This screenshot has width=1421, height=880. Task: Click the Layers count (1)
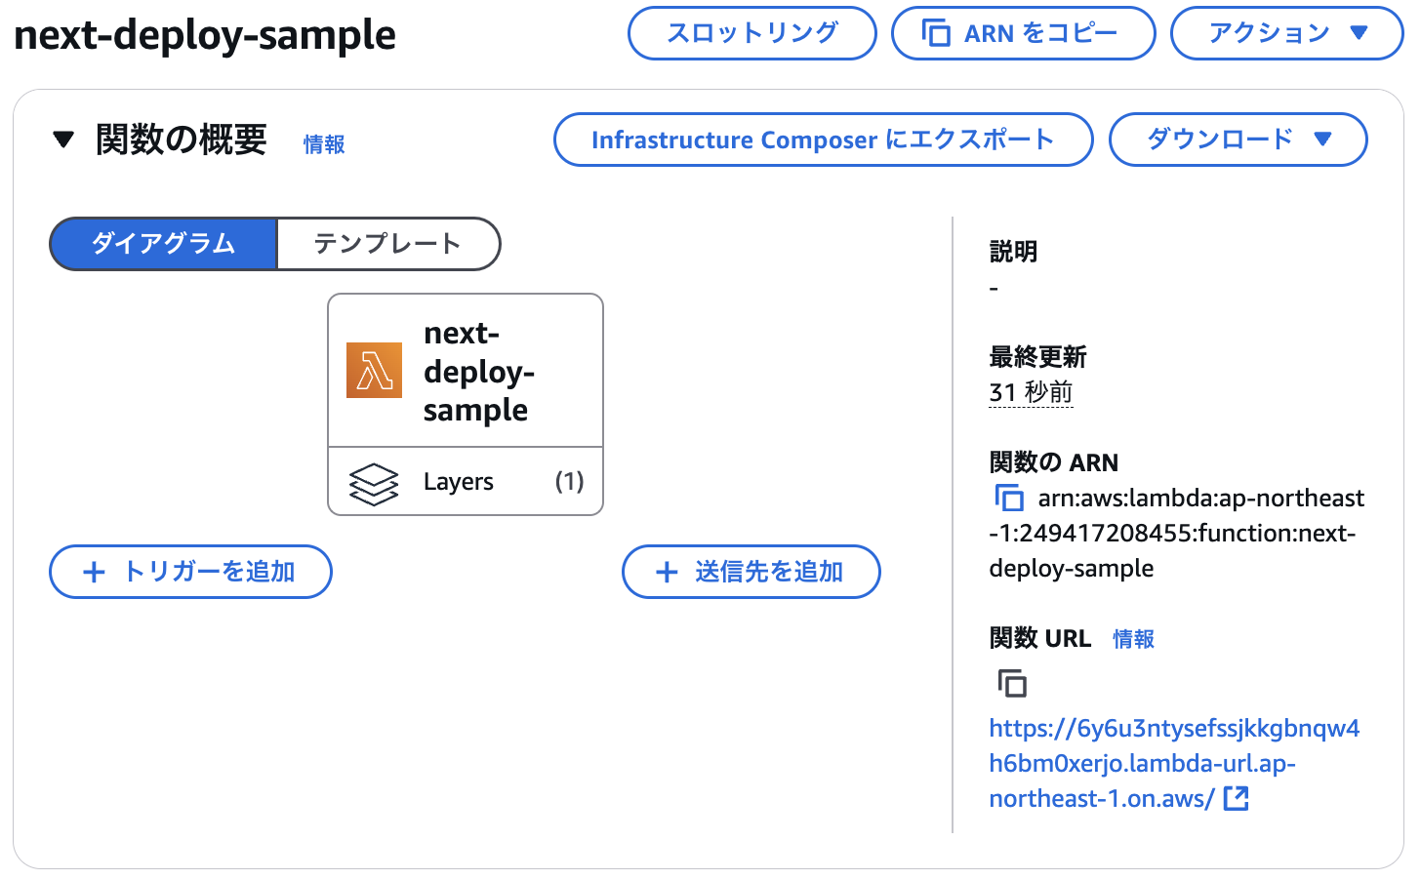569,481
